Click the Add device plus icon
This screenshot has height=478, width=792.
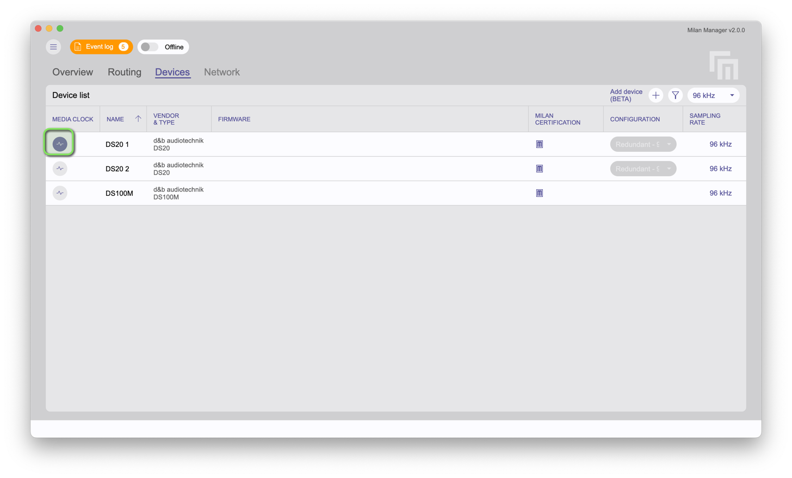[655, 96]
